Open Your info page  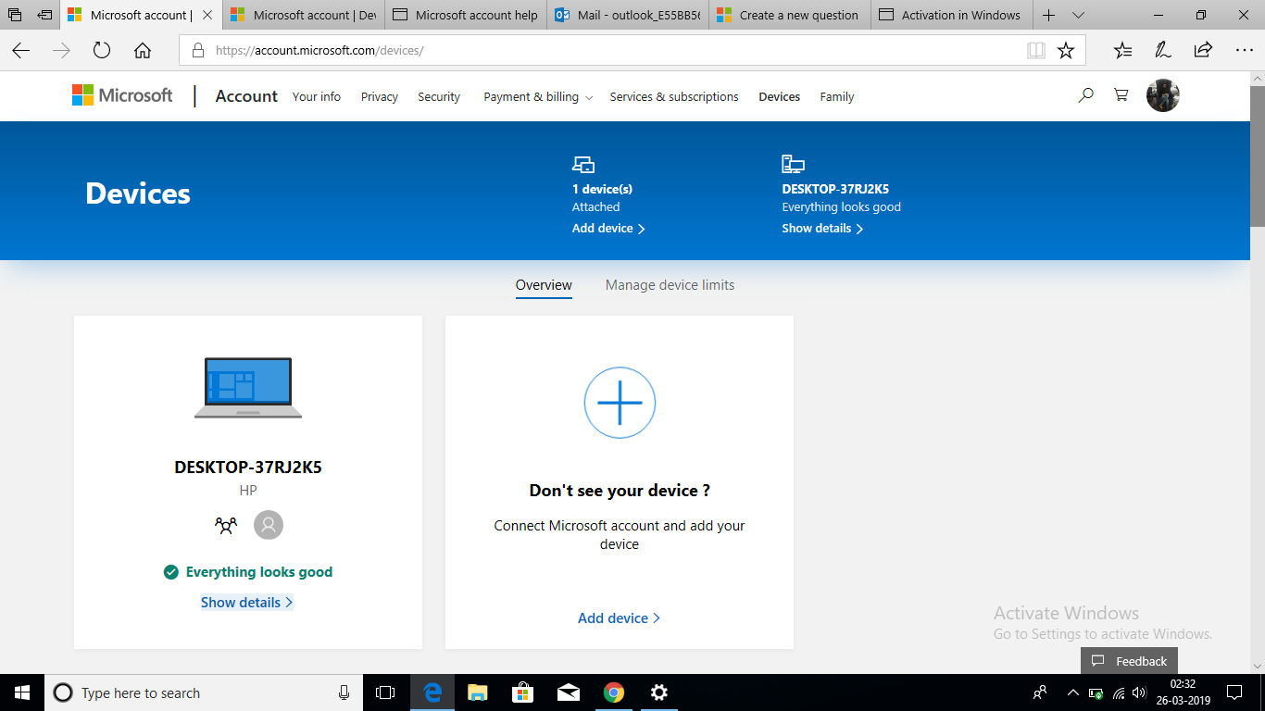click(x=317, y=96)
